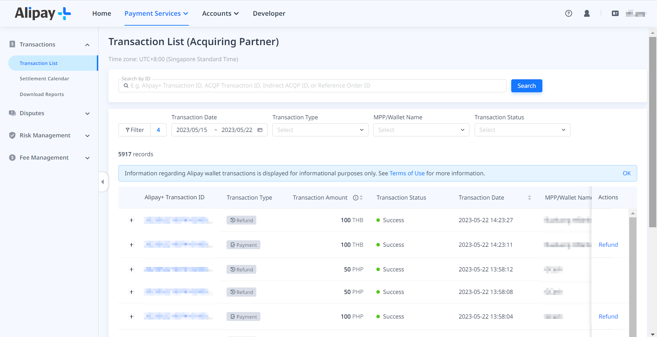
Task: Click the Transaction Amount info tooltip icon
Action: coord(355,198)
